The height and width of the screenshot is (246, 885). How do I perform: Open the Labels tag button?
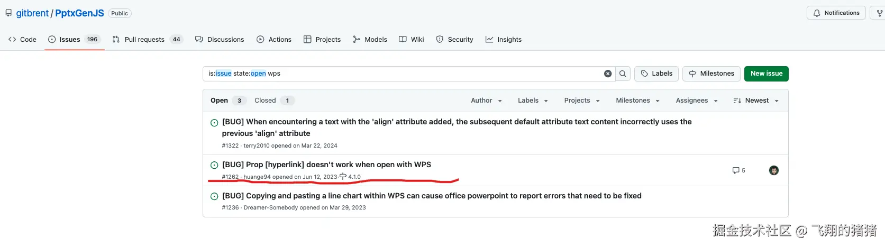tap(656, 74)
